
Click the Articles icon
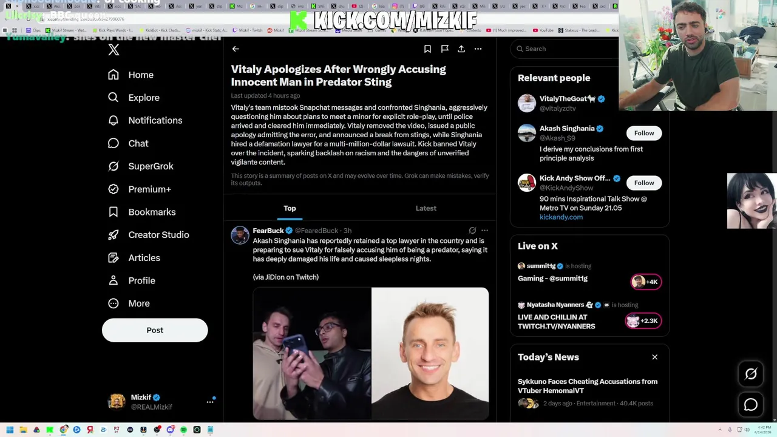point(113,258)
